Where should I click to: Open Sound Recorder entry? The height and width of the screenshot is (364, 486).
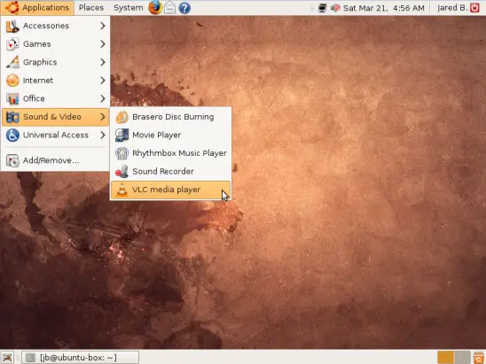tap(170, 172)
